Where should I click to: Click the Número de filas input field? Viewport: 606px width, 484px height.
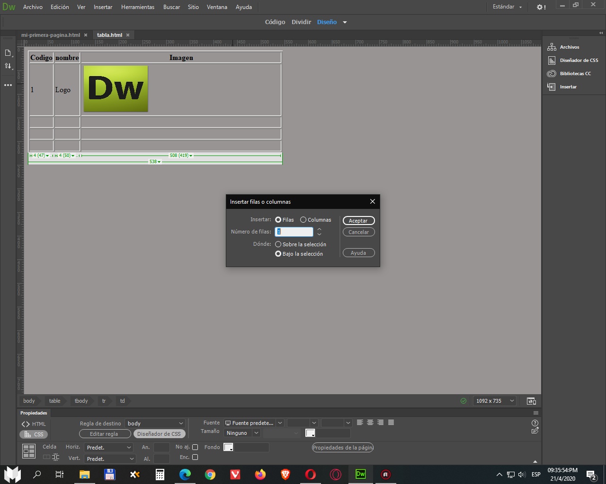tap(294, 232)
